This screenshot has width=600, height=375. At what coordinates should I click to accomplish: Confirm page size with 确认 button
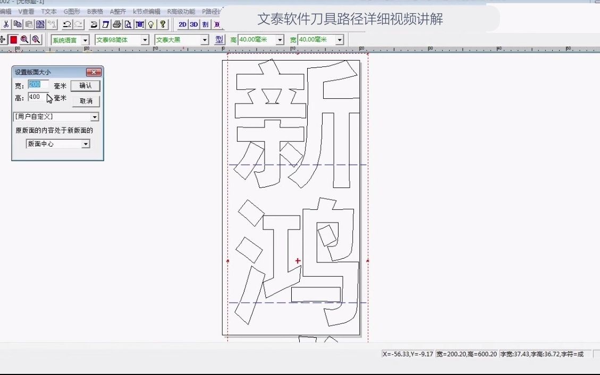[84, 86]
